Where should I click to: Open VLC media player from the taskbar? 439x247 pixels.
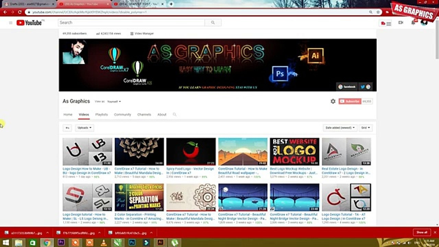click(x=104, y=243)
